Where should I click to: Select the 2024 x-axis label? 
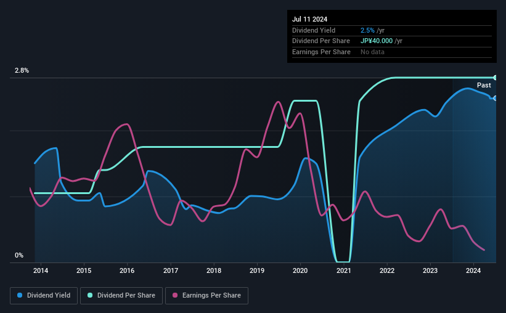pos(473,270)
